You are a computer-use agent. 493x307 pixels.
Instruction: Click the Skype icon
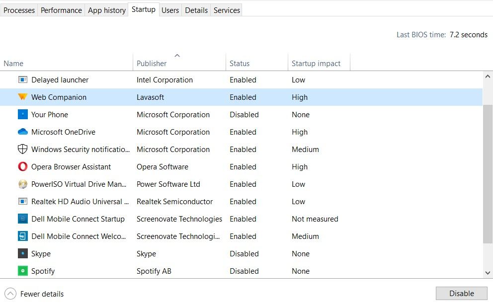pos(23,253)
